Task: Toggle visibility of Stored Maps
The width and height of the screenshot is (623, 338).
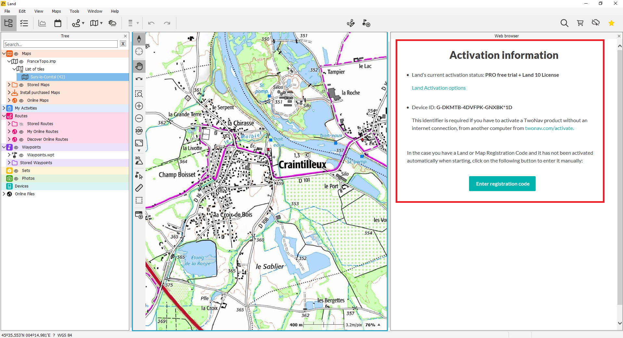Action: [x=21, y=85]
